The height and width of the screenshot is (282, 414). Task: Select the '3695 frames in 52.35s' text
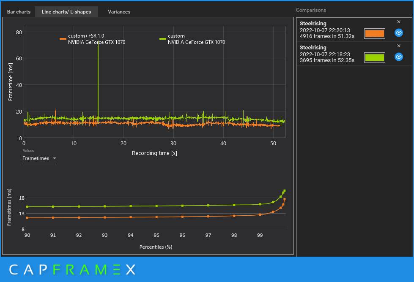327,60
